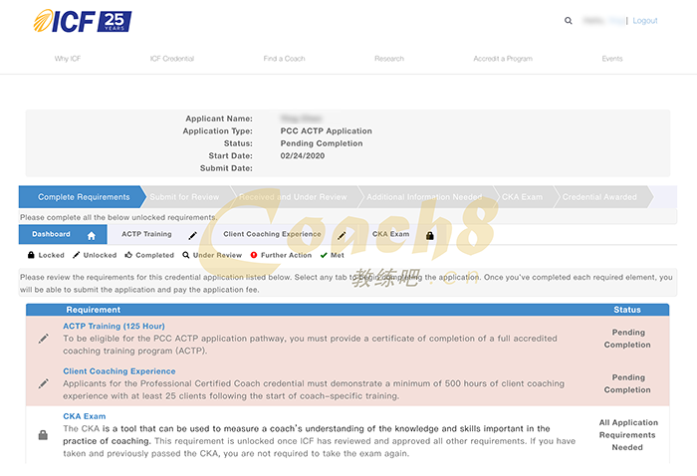Click the home icon on Dashboard tab
697x476 pixels.
click(92, 236)
